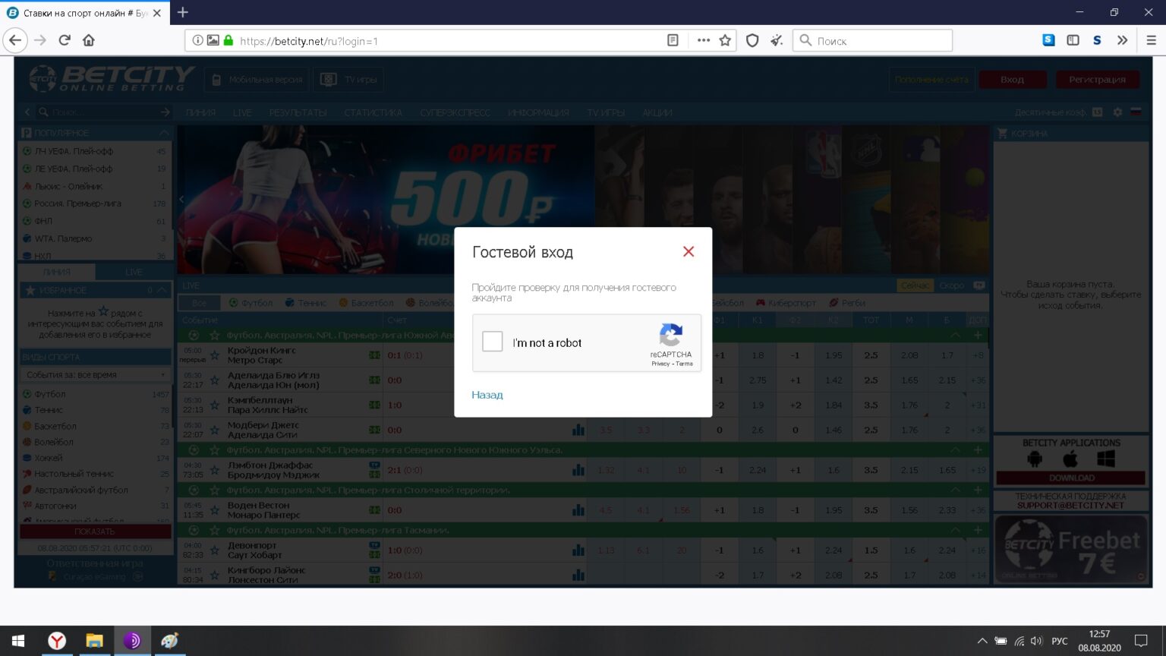Open the АКЦИИ menu item

point(657,112)
